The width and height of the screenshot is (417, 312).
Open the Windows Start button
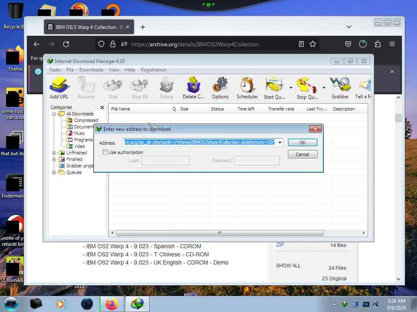11,304
